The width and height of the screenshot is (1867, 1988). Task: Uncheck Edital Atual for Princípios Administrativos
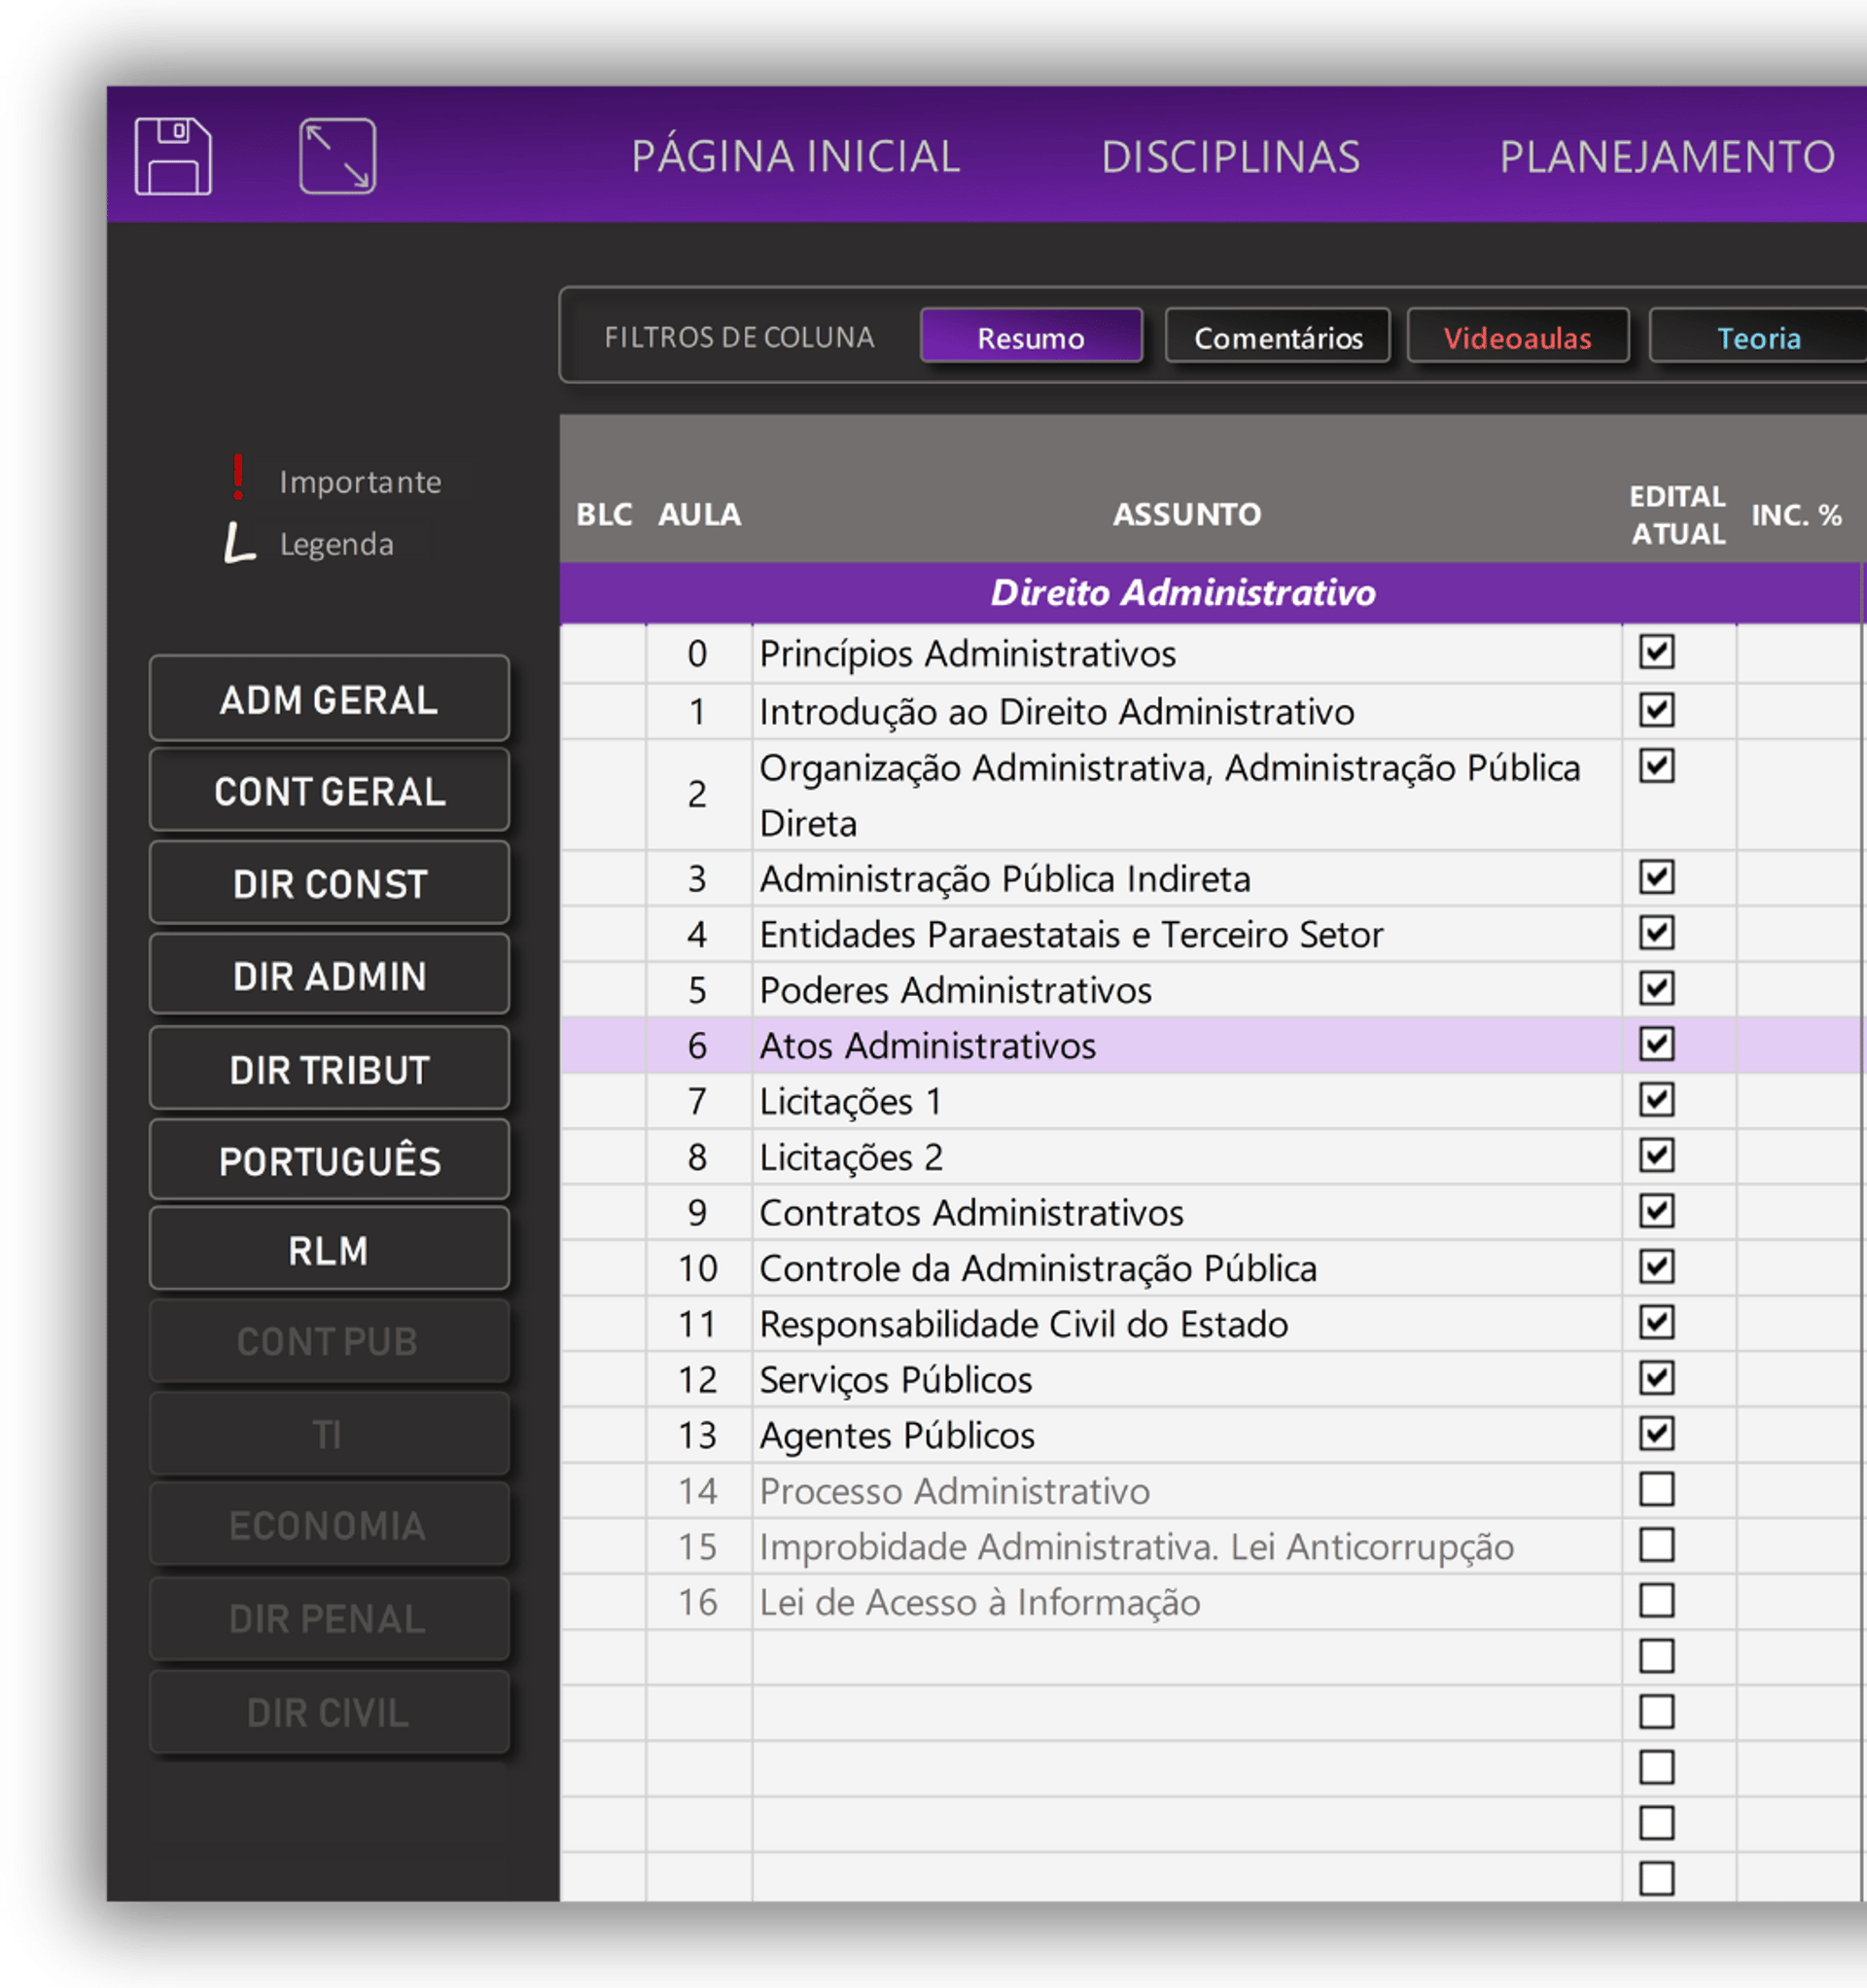tap(1656, 652)
